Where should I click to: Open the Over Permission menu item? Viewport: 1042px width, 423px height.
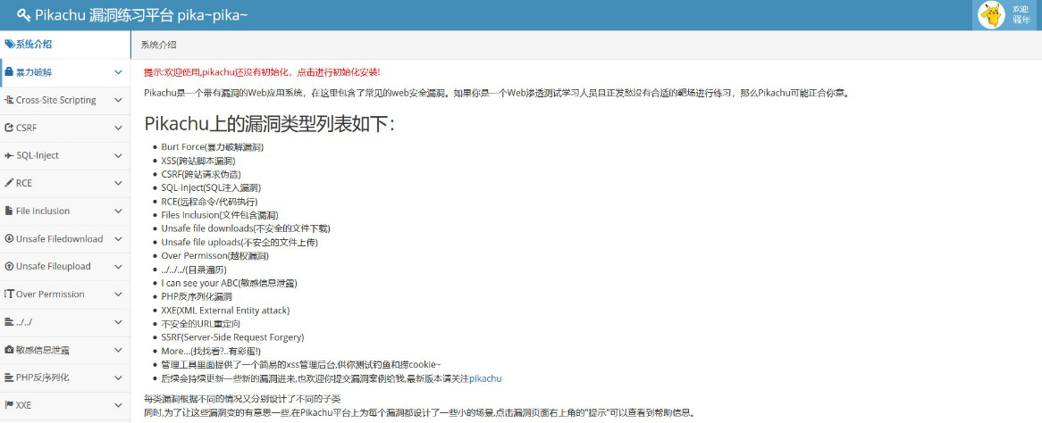(x=65, y=294)
